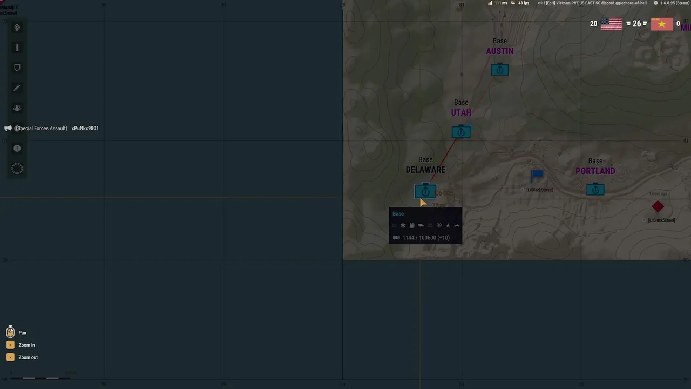The image size is (691, 389).
Task: Select the watch tool in map toolbar
Action: (x=17, y=28)
